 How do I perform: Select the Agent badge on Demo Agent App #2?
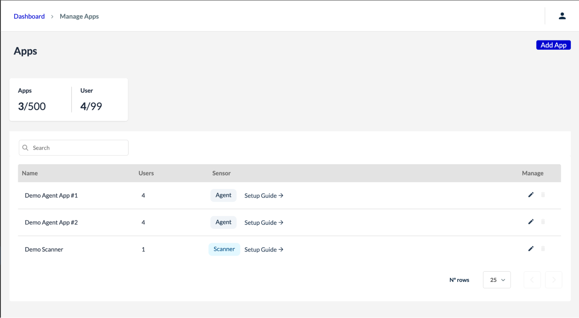click(223, 222)
